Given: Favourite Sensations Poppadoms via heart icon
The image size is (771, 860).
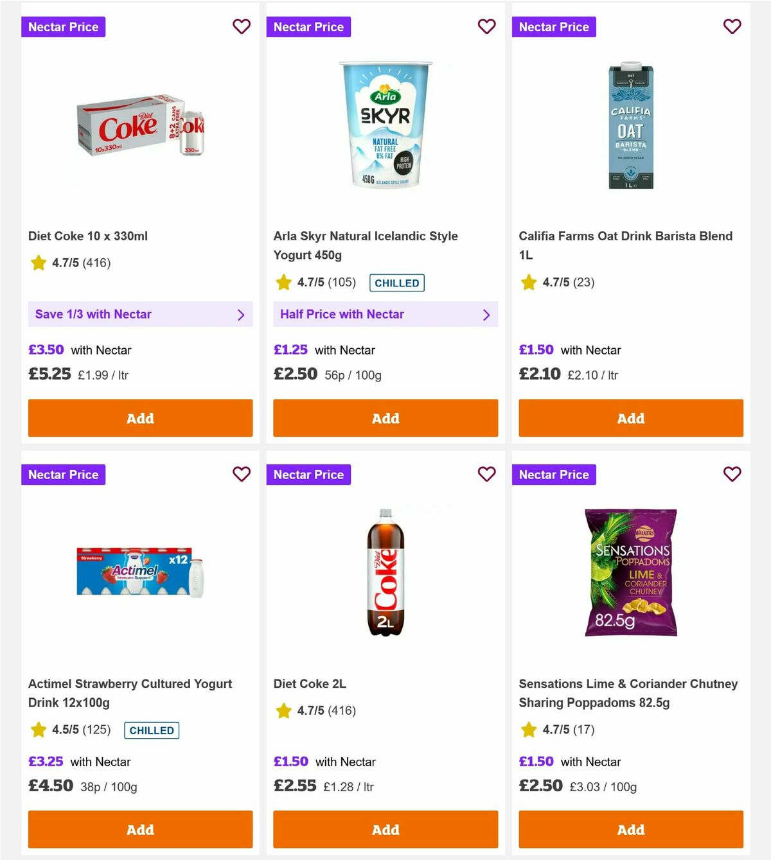Looking at the screenshot, I should [732, 474].
